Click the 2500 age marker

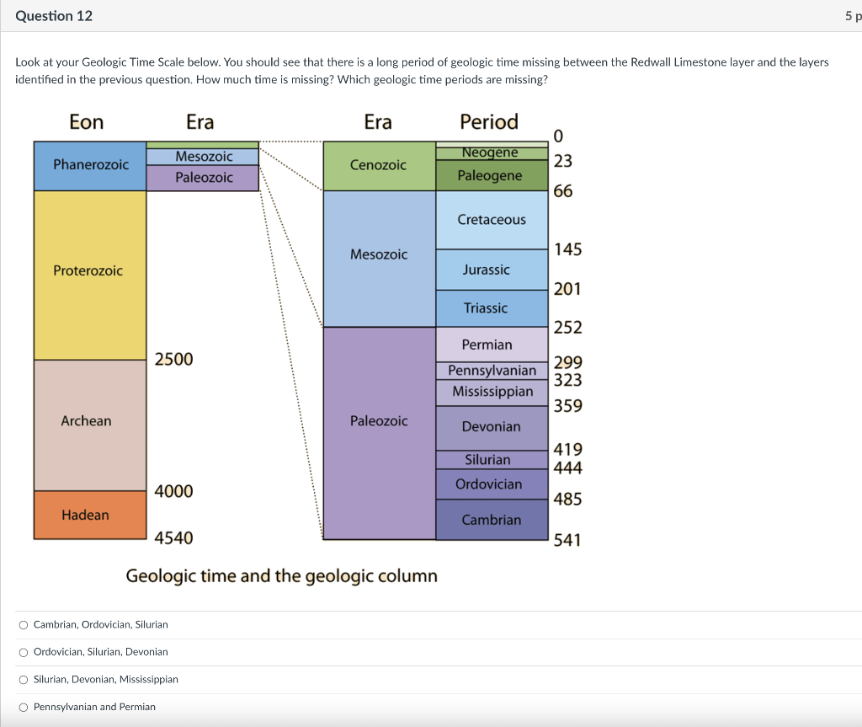173,360
